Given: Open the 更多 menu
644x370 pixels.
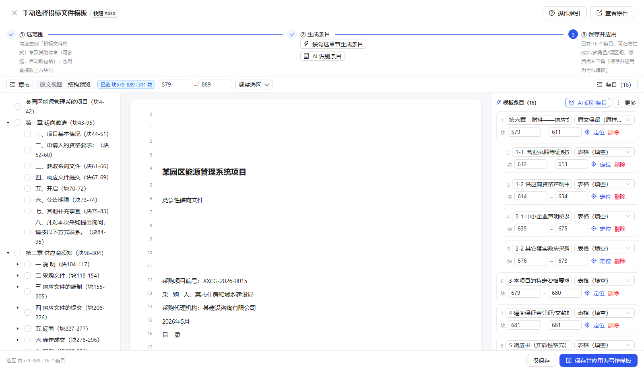Looking at the screenshot, I should [x=626, y=103].
